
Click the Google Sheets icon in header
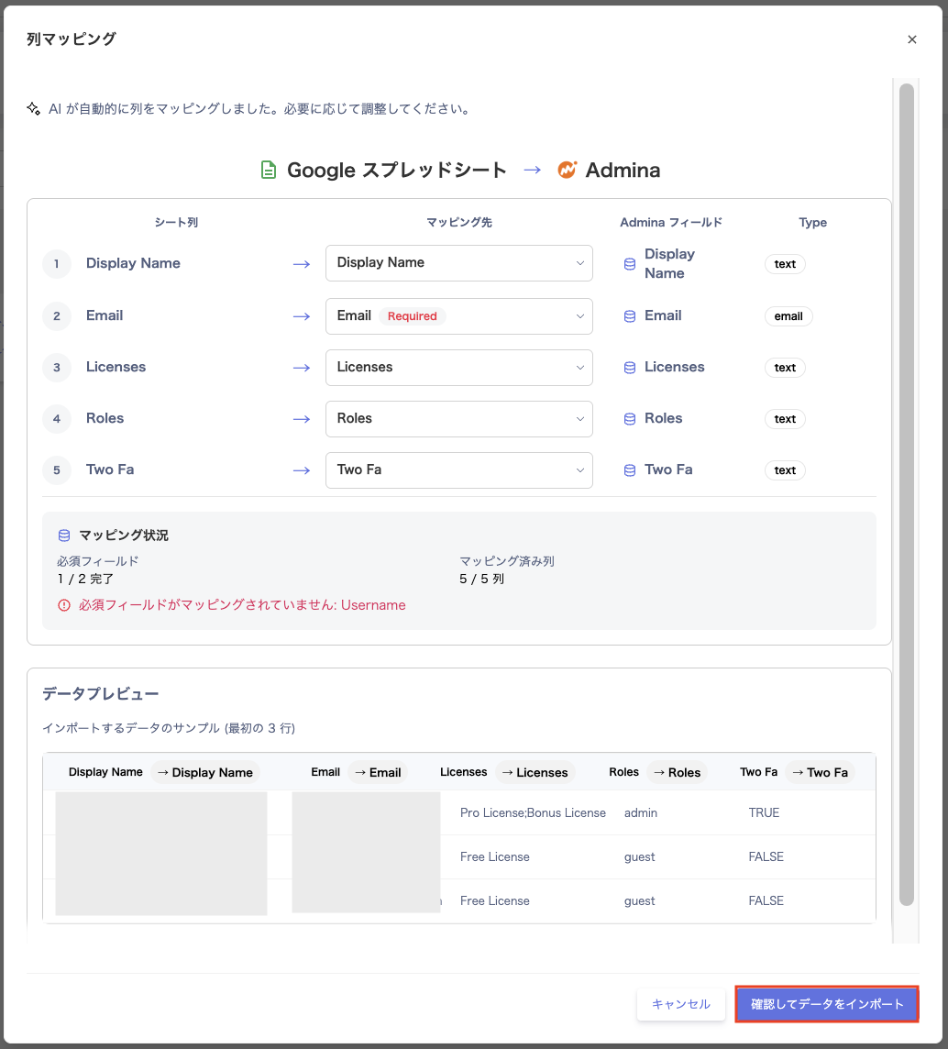coord(269,171)
